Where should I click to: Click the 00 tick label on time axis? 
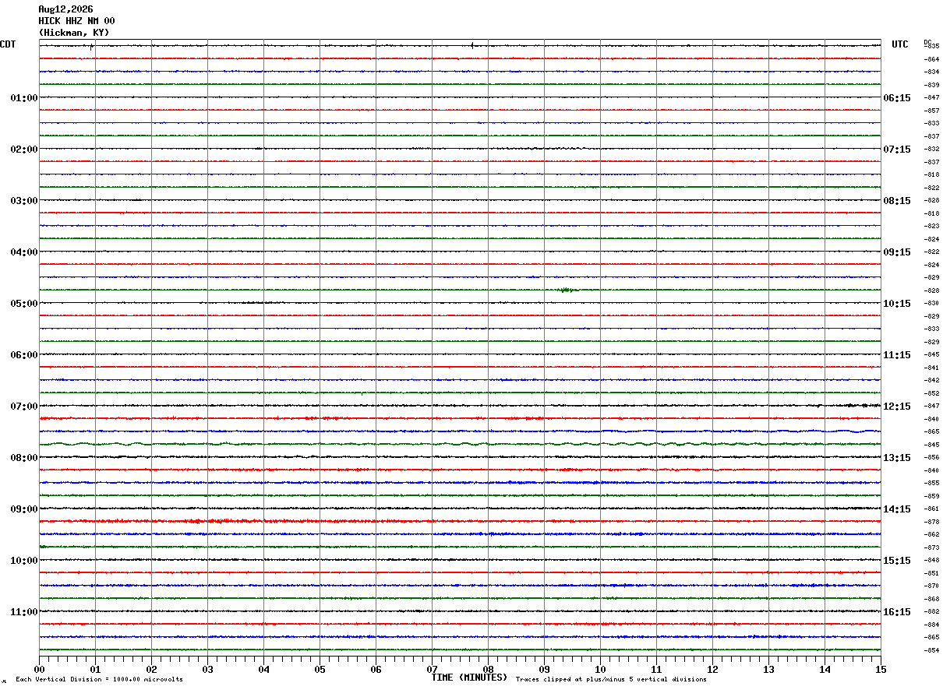point(40,669)
